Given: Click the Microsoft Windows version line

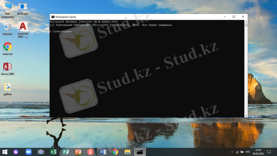Looking at the screenshot, I should tap(84, 21).
